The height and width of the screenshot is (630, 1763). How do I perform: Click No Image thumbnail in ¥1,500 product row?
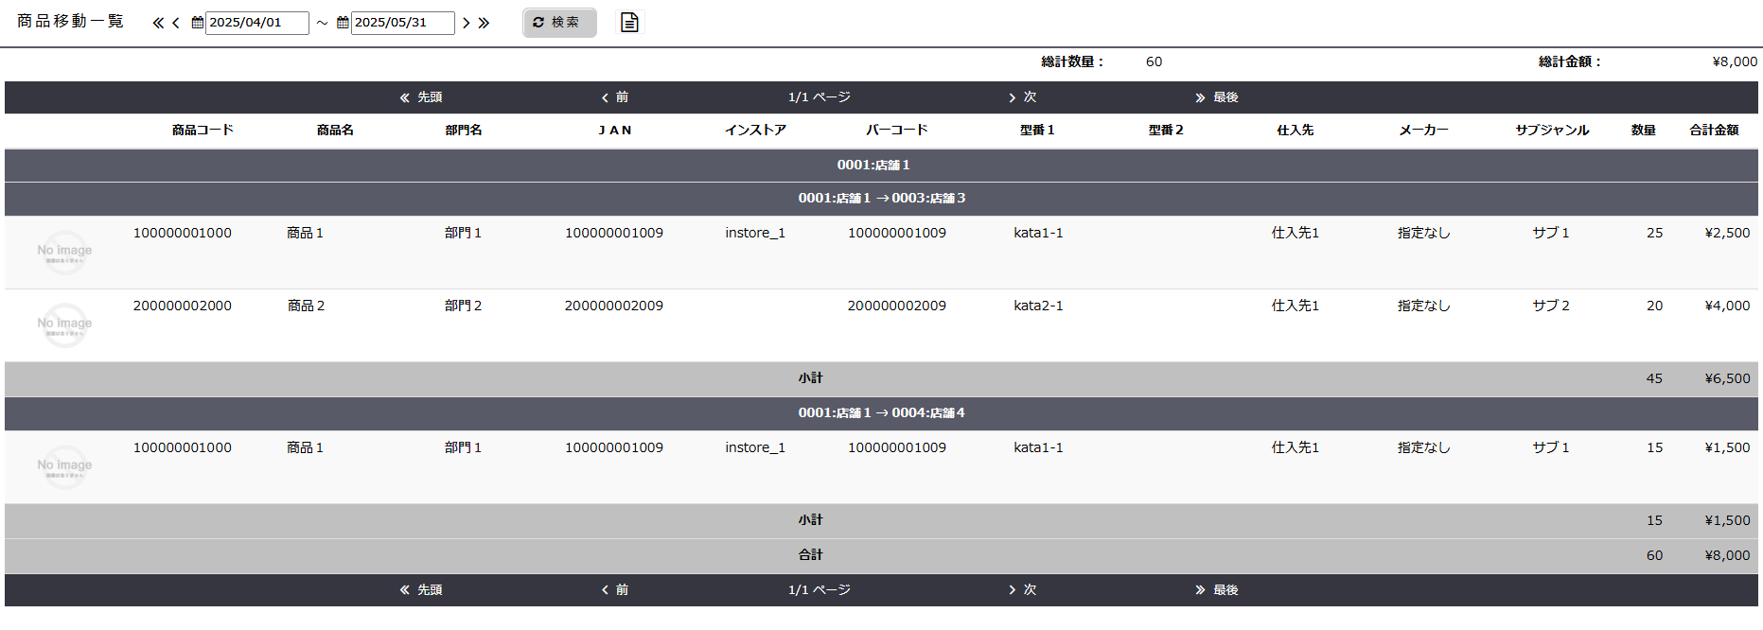click(x=65, y=466)
